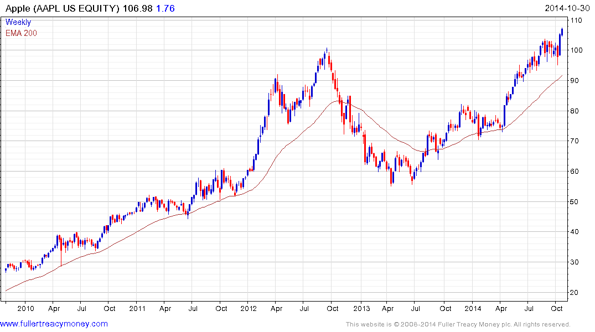The image size is (595, 332).
Task: Click the 2012 year label on time axis
Action: point(249,308)
